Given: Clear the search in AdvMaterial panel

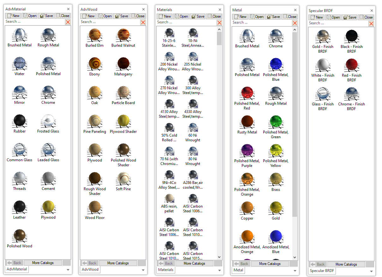Looking at the screenshot, I should [68, 22].
